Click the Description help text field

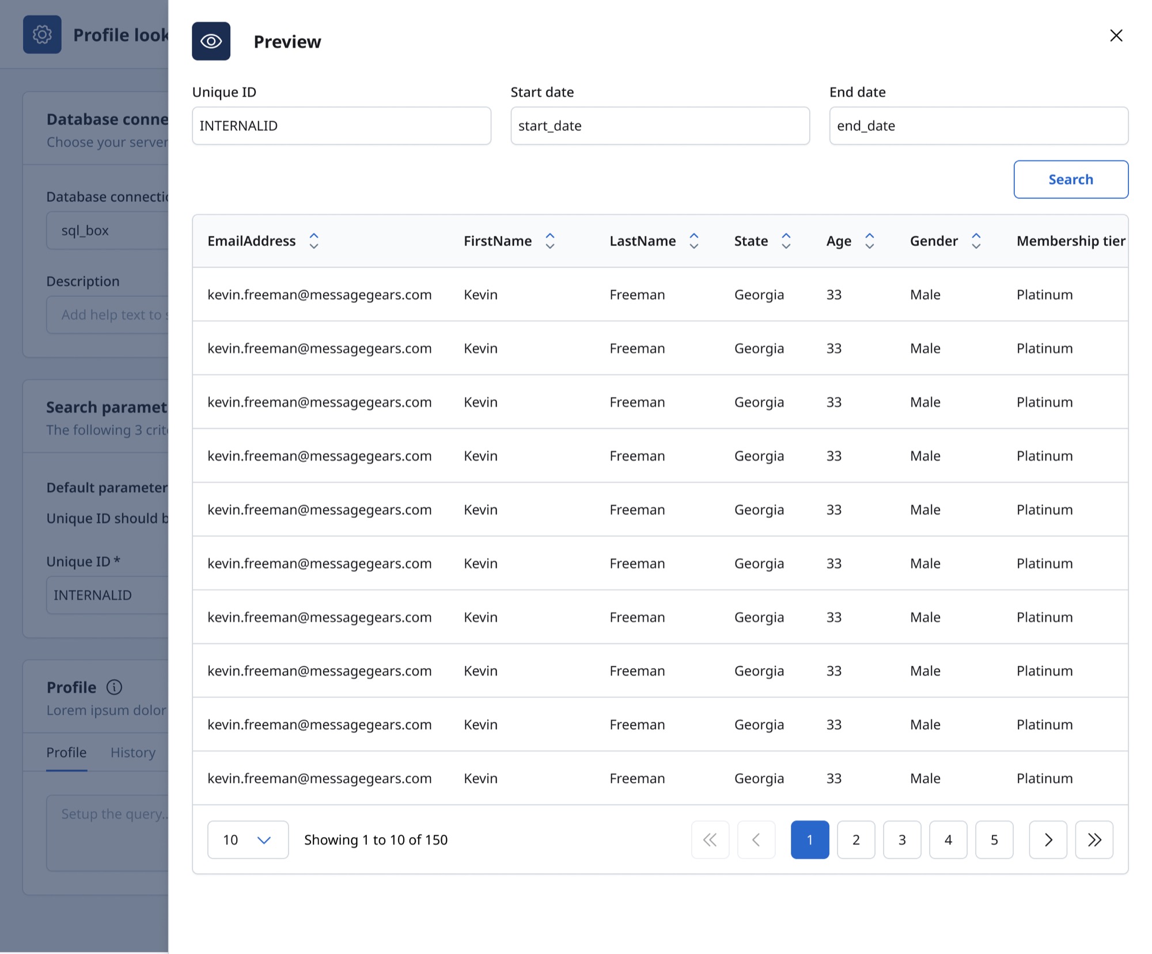click(x=107, y=315)
